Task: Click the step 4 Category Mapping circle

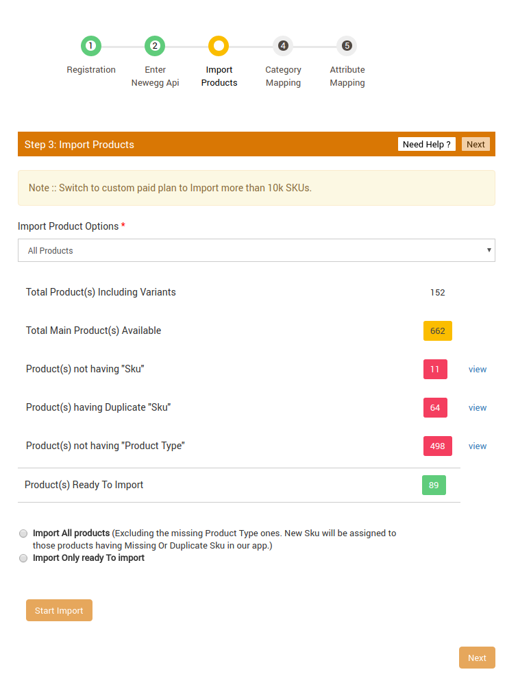Action: pyautogui.click(x=283, y=47)
